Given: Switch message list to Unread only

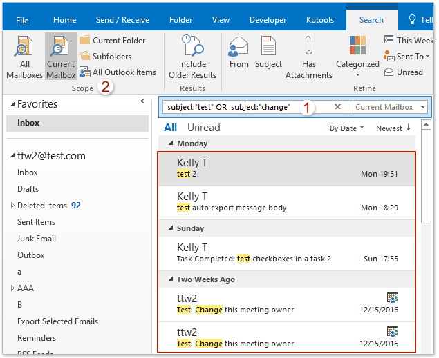Looking at the screenshot, I should coord(203,128).
